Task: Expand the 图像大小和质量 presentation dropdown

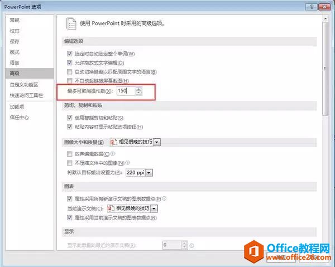Action: (x=157, y=142)
